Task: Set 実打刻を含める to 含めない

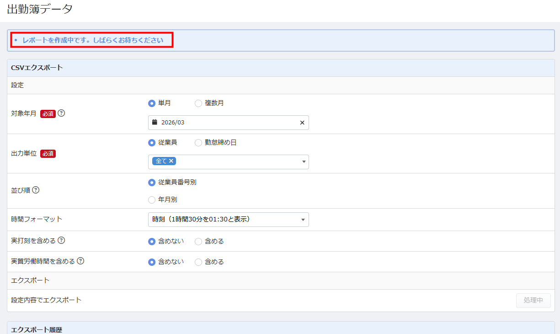Action: pos(152,242)
